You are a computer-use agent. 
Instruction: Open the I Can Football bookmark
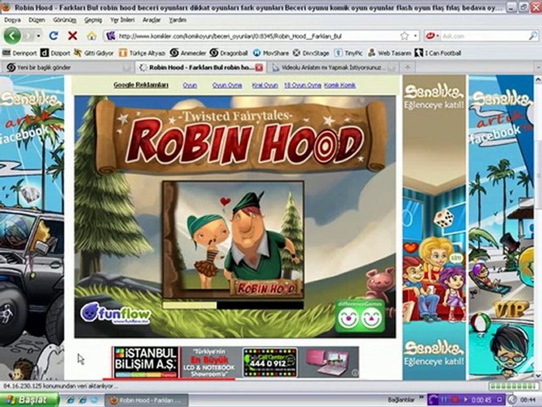click(438, 53)
